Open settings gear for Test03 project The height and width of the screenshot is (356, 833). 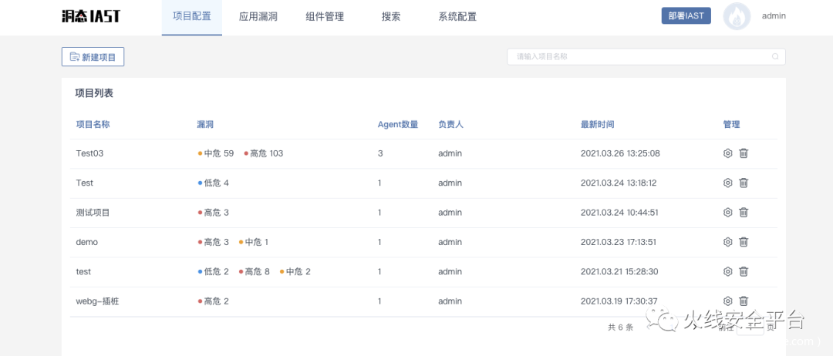point(727,153)
